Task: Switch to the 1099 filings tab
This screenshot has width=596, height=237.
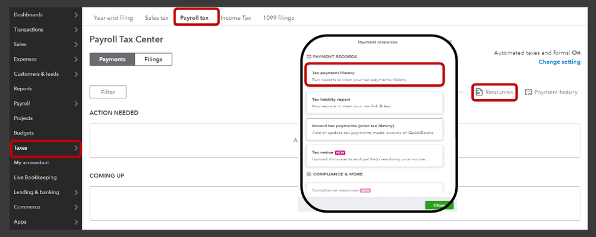Action: pos(278,18)
